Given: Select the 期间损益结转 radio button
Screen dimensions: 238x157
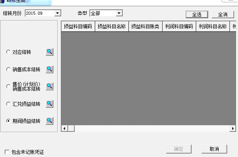Looking at the screenshot, I should click(8, 121).
